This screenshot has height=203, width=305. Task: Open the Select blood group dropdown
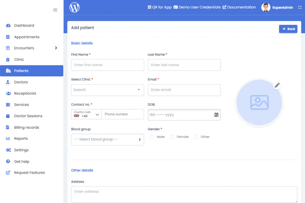[x=108, y=139]
